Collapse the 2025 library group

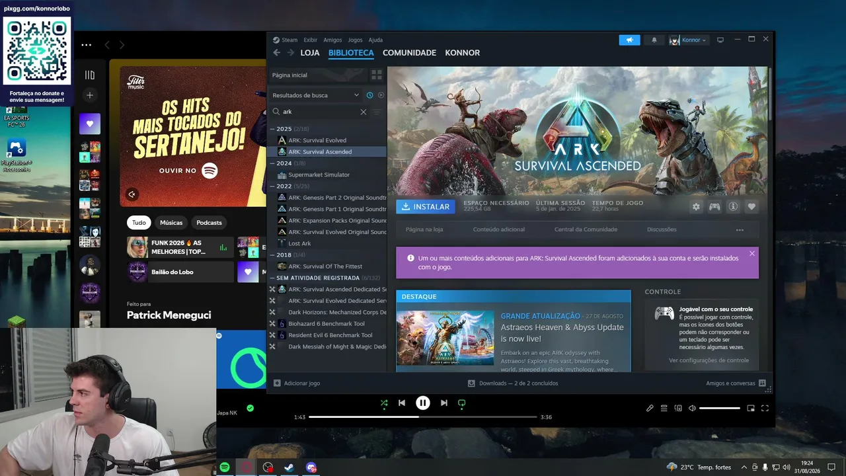272,129
